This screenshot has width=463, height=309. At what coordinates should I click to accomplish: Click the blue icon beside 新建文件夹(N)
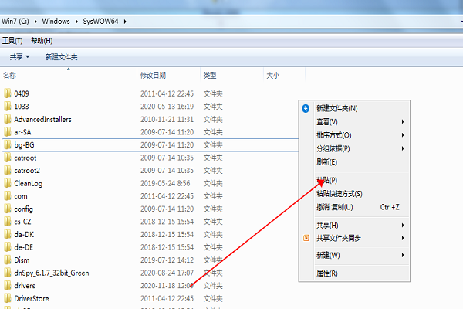(306, 108)
